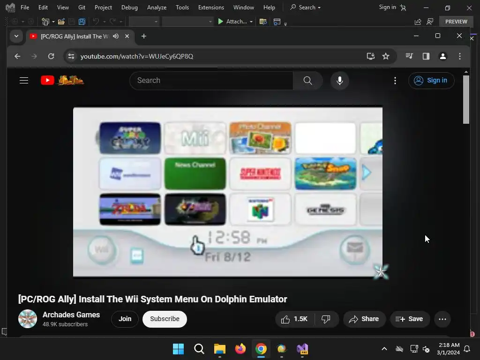The width and height of the screenshot is (480, 360).
Task: Open Chrome three-dot menu
Action: pyautogui.click(x=459, y=56)
